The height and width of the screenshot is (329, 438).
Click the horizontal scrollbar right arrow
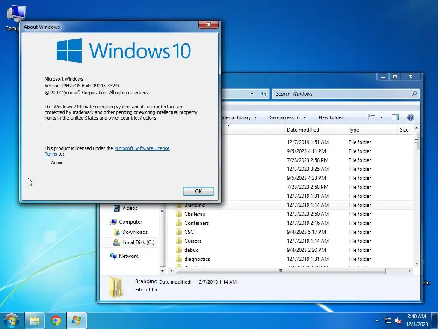click(409, 271)
